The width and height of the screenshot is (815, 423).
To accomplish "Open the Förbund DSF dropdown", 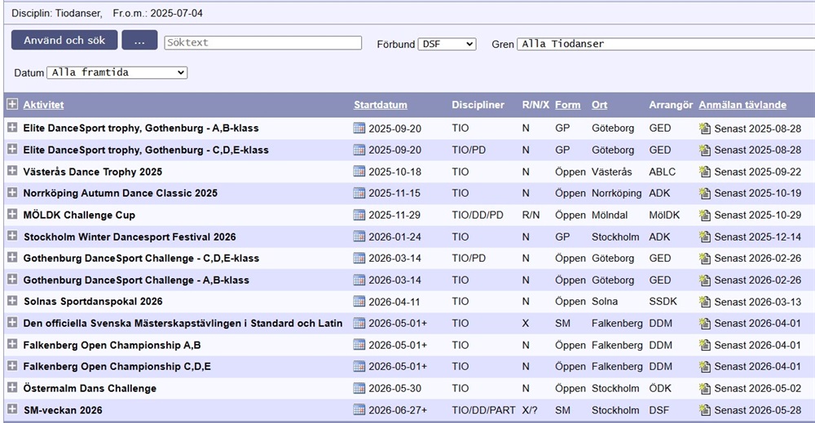I will coord(447,44).
